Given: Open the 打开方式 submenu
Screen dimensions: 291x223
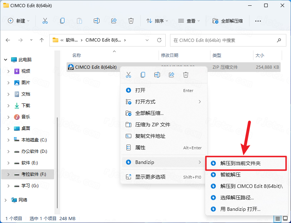Looking at the screenshot, I should click(164, 102).
